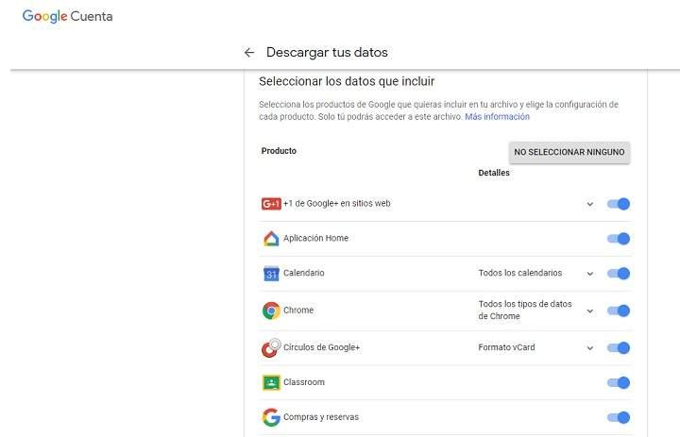Click the 'Calendario' product name
The width and height of the screenshot is (680, 437).
pos(303,273)
